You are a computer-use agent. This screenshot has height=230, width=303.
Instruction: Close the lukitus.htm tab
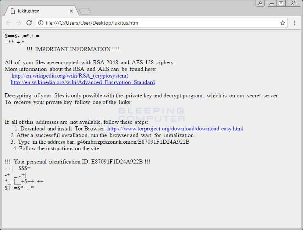pos(71,11)
